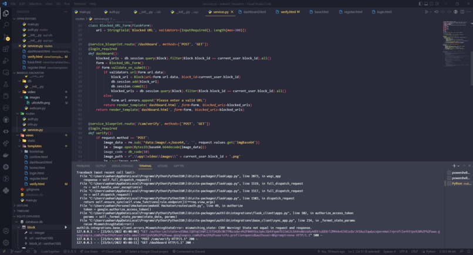Switch to main.py editor tab
The image size is (473, 255).
[83, 12]
